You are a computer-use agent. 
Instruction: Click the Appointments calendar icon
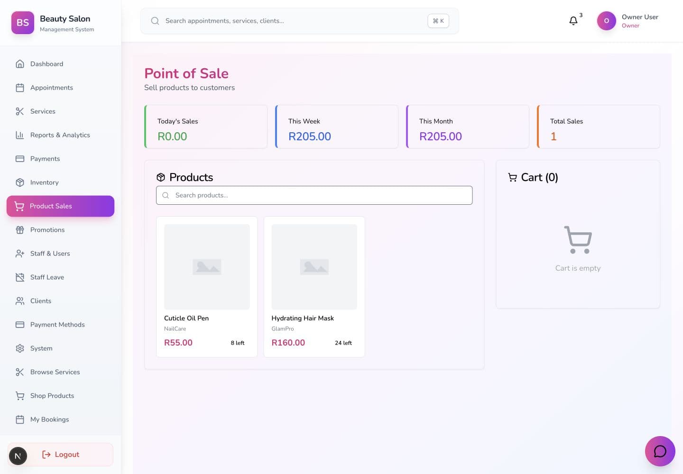tap(20, 88)
